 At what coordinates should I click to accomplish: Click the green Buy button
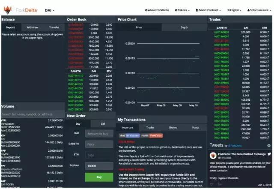point(99,177)
